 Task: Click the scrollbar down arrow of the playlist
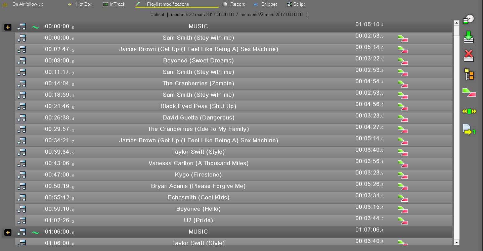click(x=456, y=242)
